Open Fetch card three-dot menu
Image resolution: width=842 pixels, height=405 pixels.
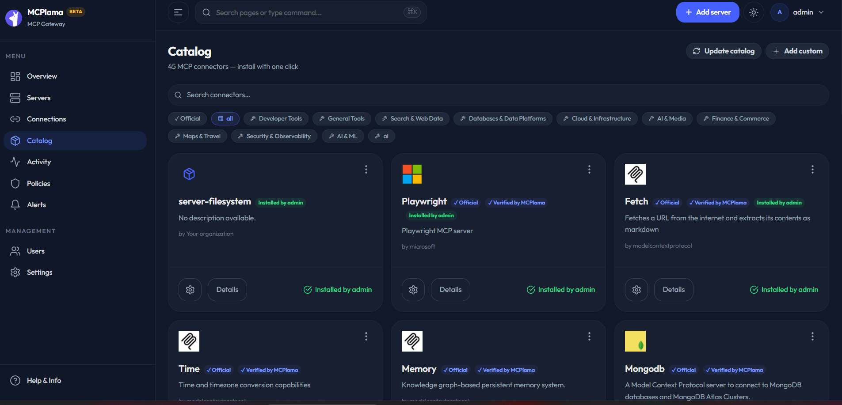click(812, 170)
